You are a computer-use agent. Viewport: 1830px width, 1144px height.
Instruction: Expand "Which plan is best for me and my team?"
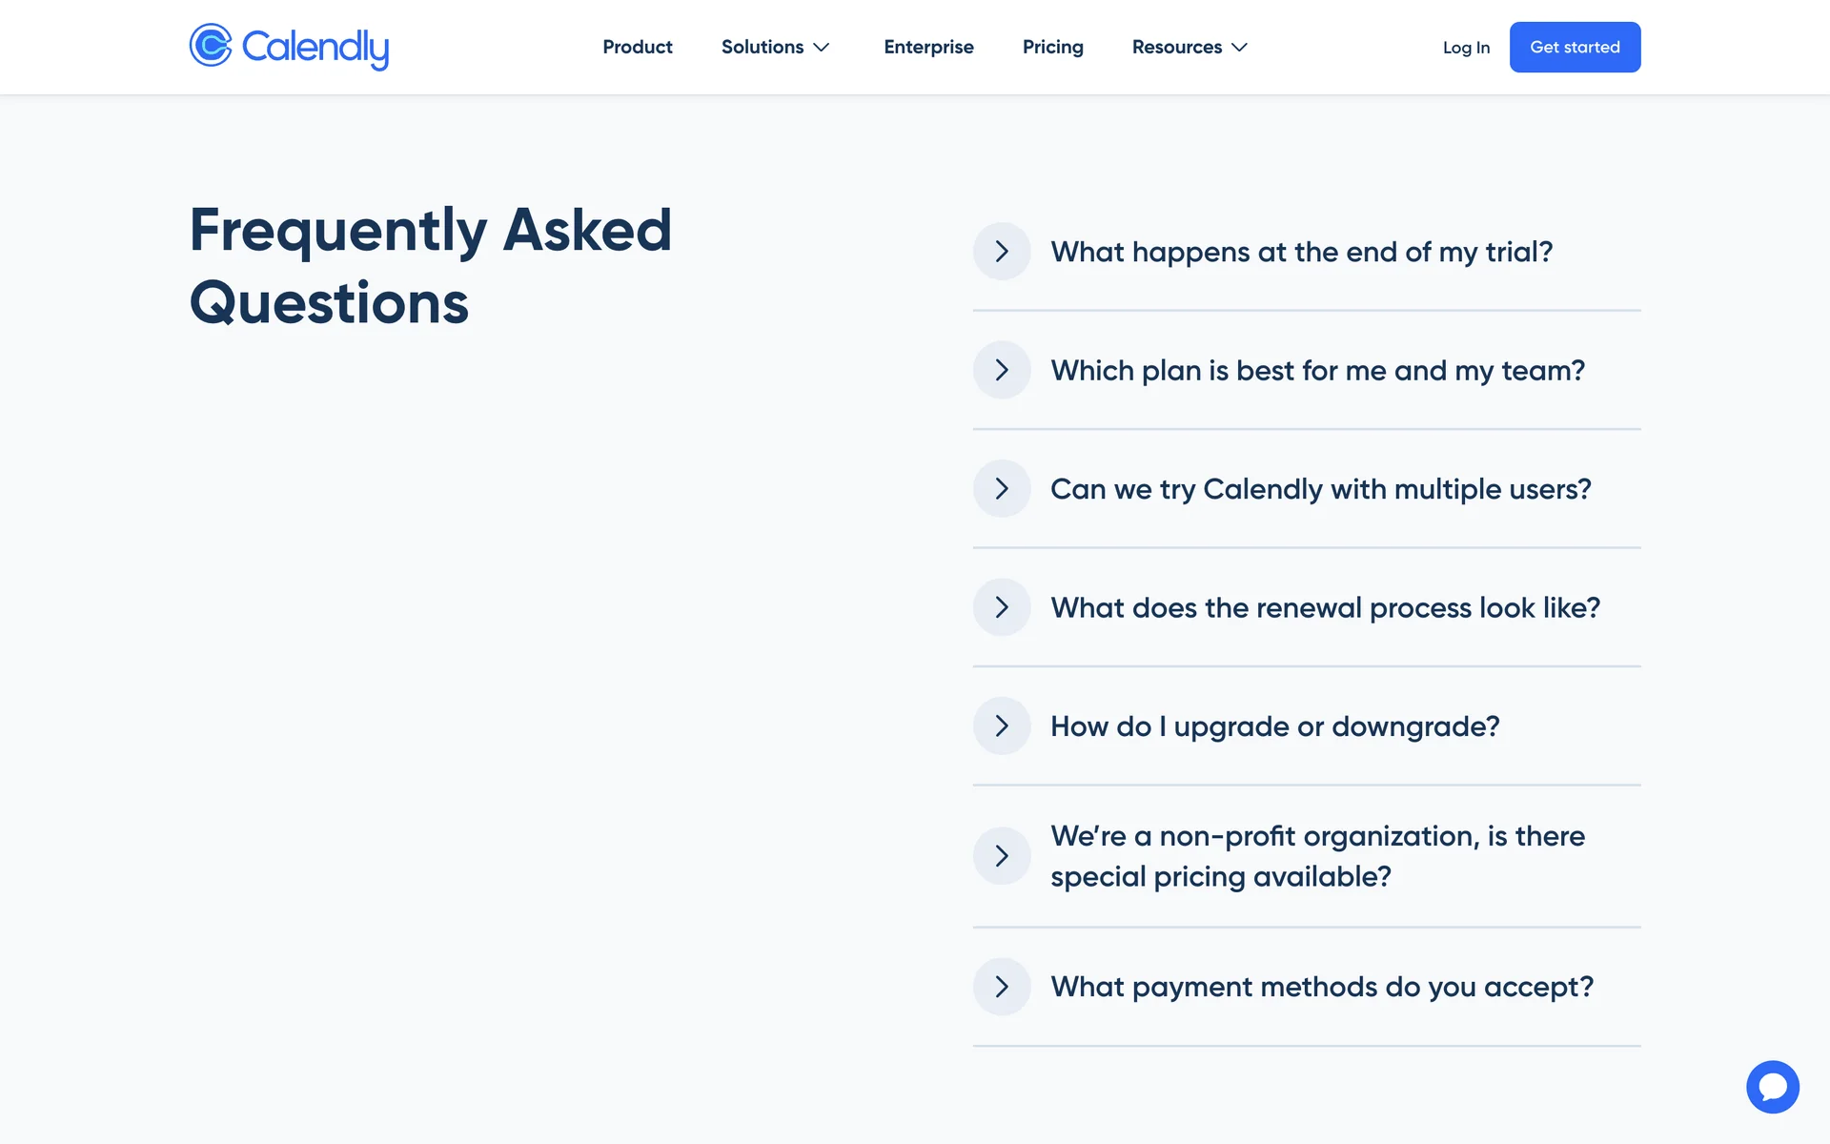(x=1316, y=371)
